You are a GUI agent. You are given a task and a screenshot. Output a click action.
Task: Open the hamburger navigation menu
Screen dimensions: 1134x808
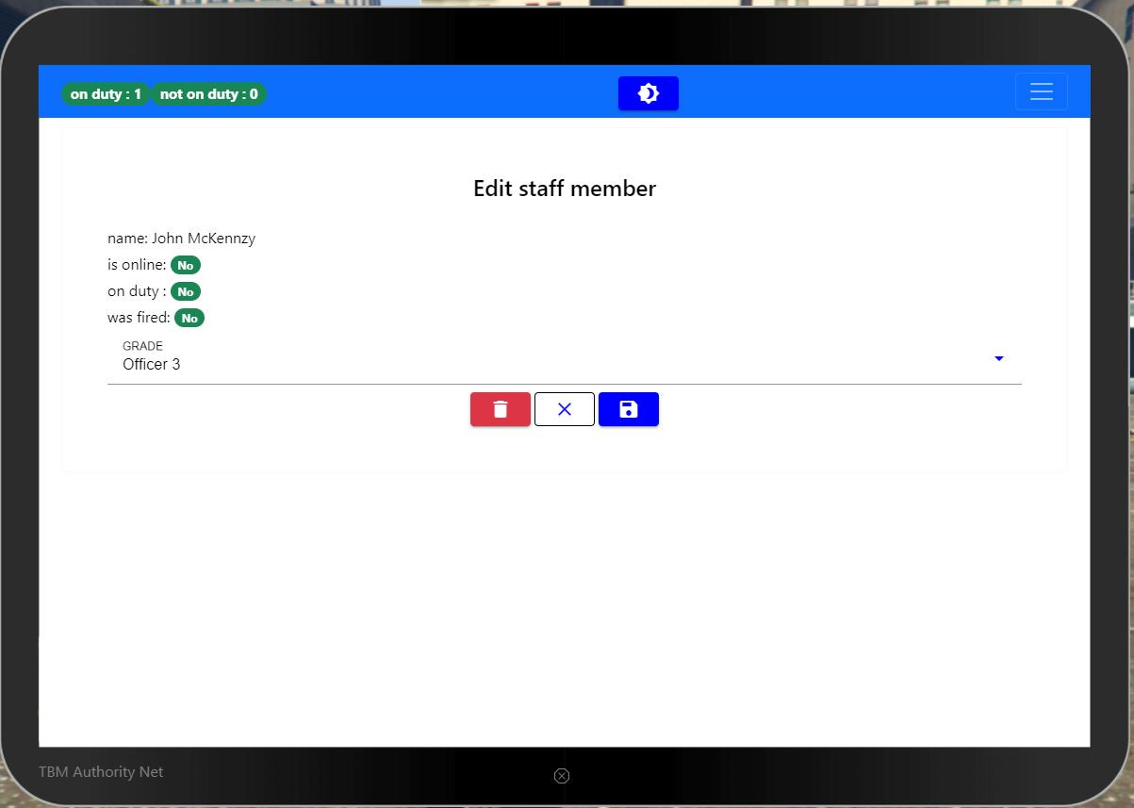coord(1042,91)
